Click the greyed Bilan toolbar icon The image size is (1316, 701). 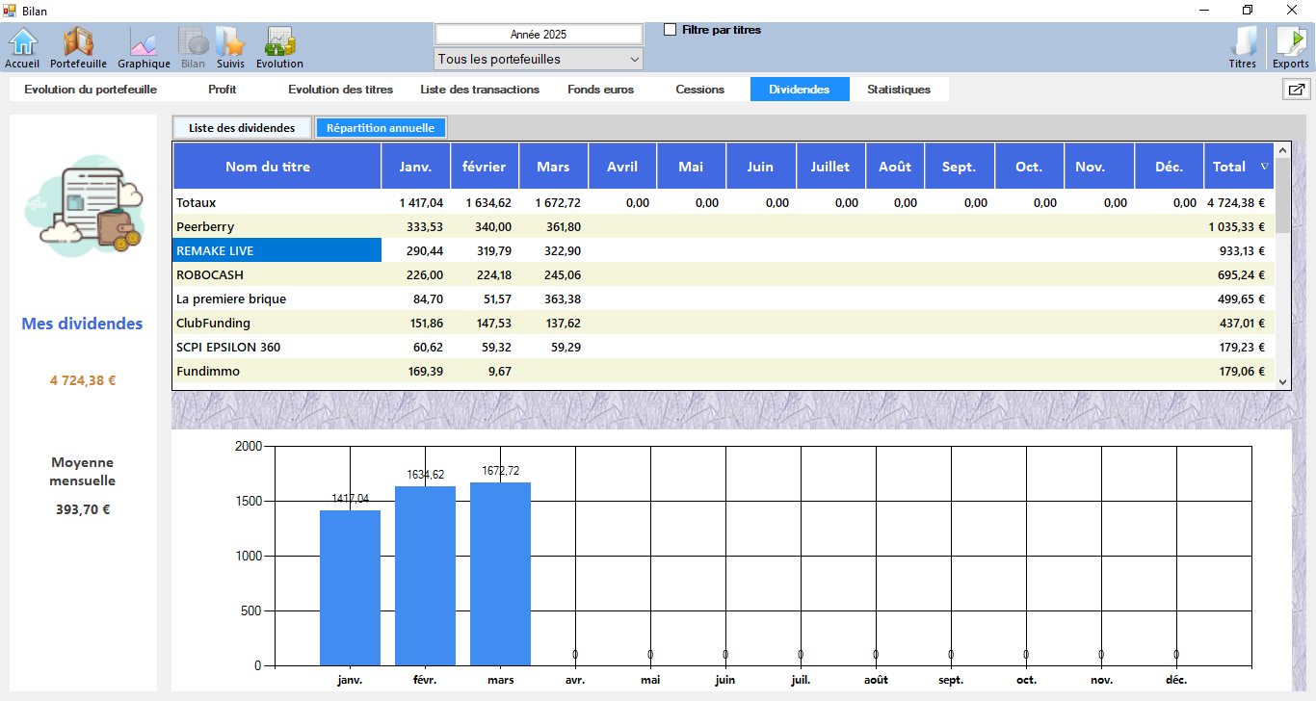[193, 47]
